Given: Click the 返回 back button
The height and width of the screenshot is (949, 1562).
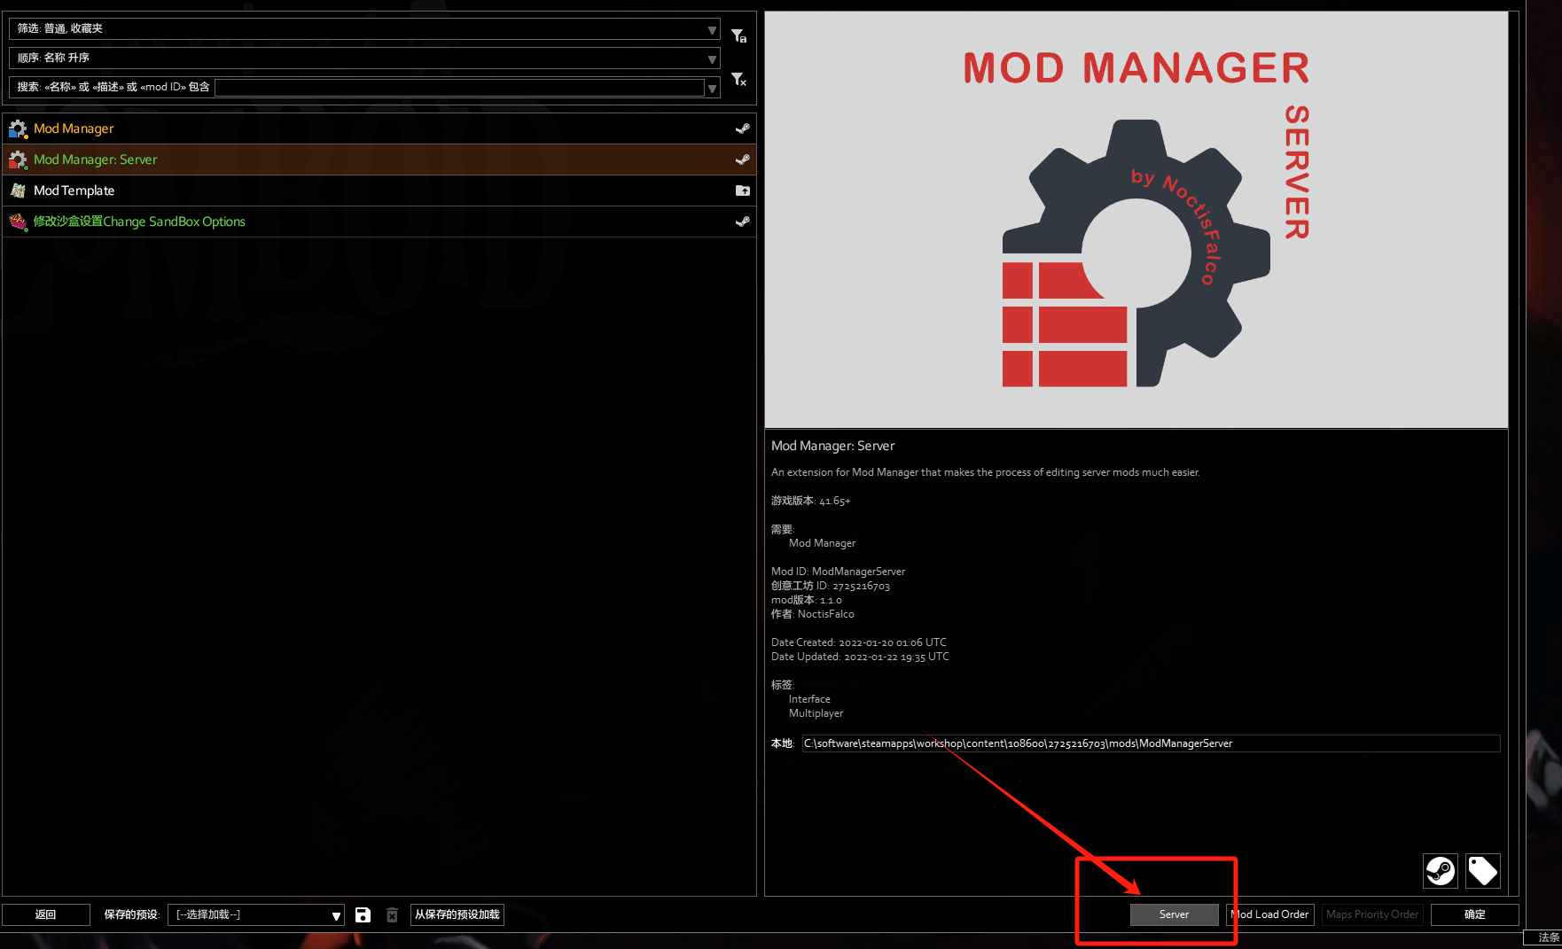Looking at the screenshot, I should click(46, 914).
